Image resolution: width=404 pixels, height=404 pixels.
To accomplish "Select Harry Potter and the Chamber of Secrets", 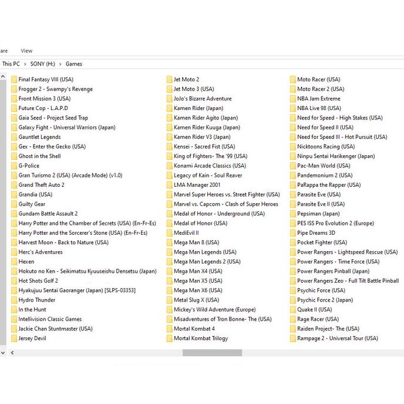I will (x=87, y=224).
